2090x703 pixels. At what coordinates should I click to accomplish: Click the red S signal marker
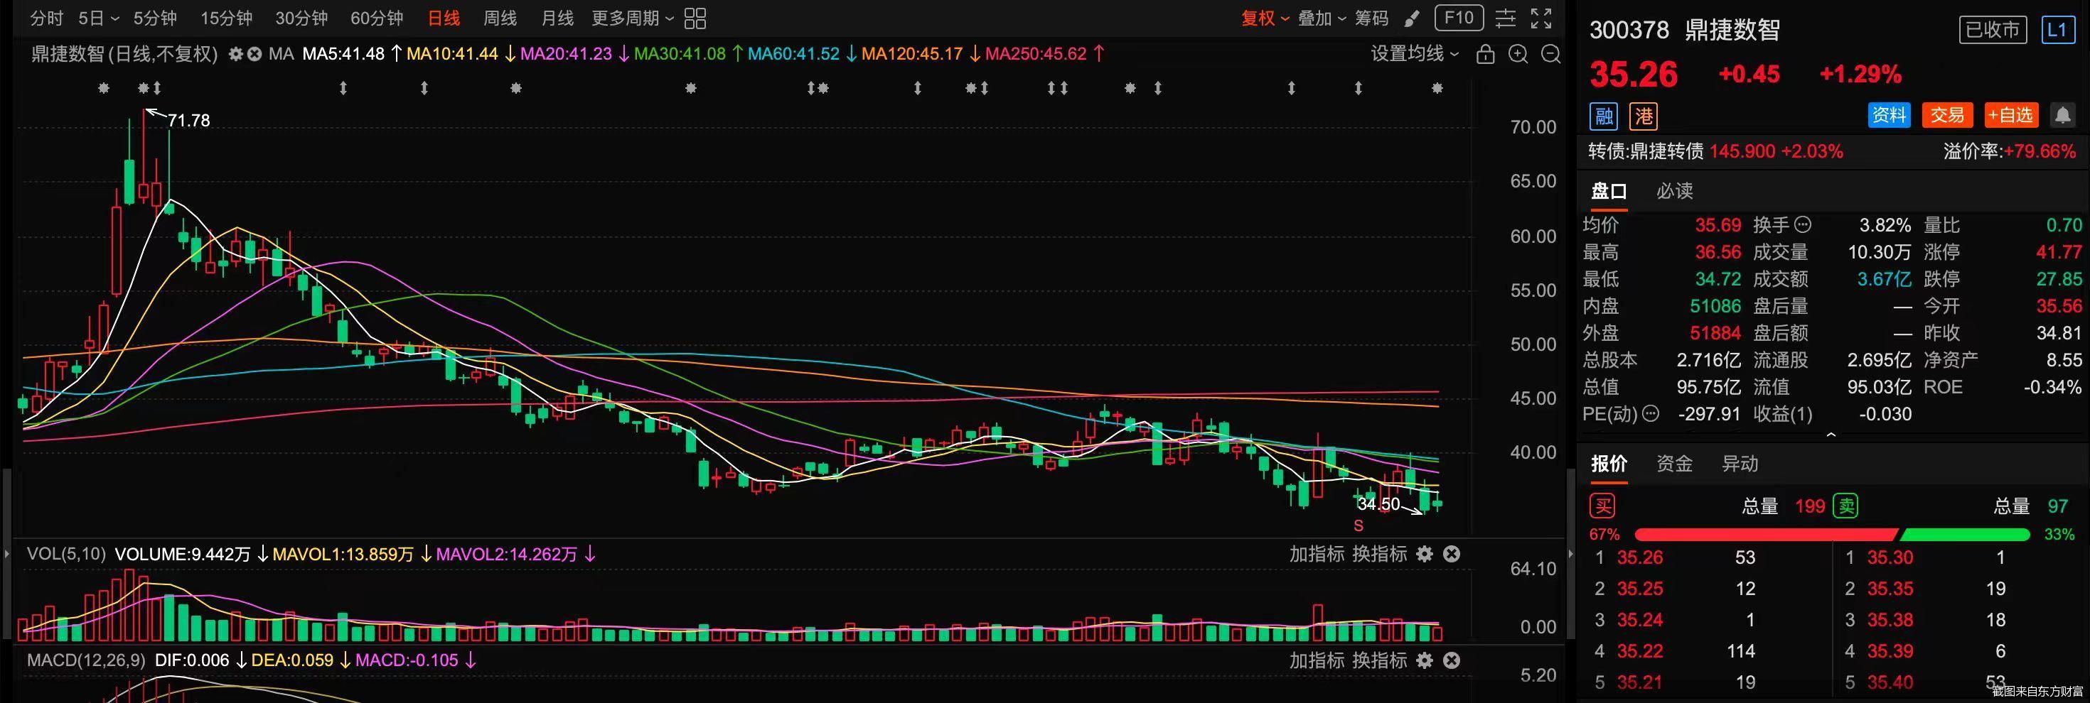click(x=1358, y=525)
